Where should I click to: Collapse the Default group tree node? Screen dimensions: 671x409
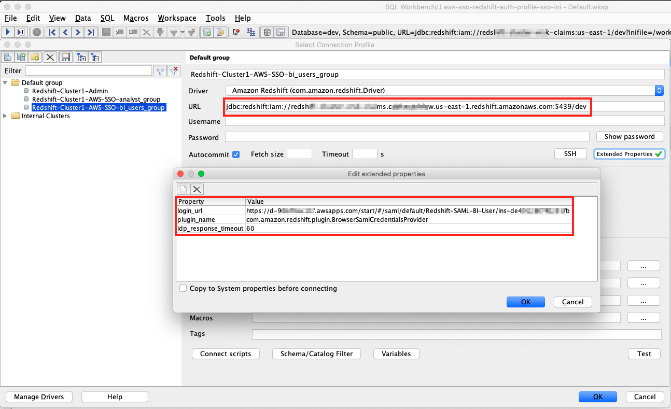coord(6,83)
